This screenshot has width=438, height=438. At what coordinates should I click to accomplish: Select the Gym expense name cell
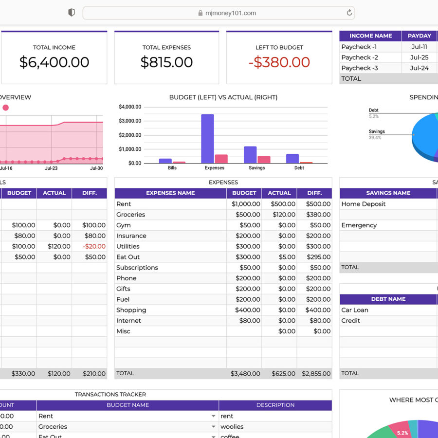[x=170, y=225]
